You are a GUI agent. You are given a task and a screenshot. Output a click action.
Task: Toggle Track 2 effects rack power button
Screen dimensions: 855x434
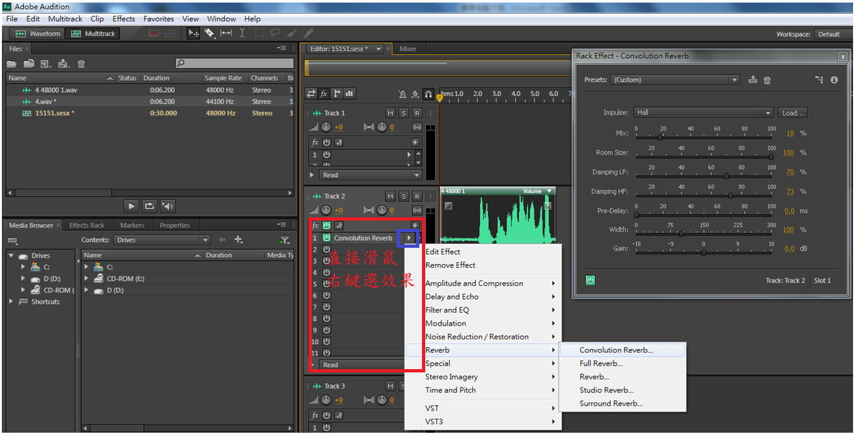tap(327, 225)
